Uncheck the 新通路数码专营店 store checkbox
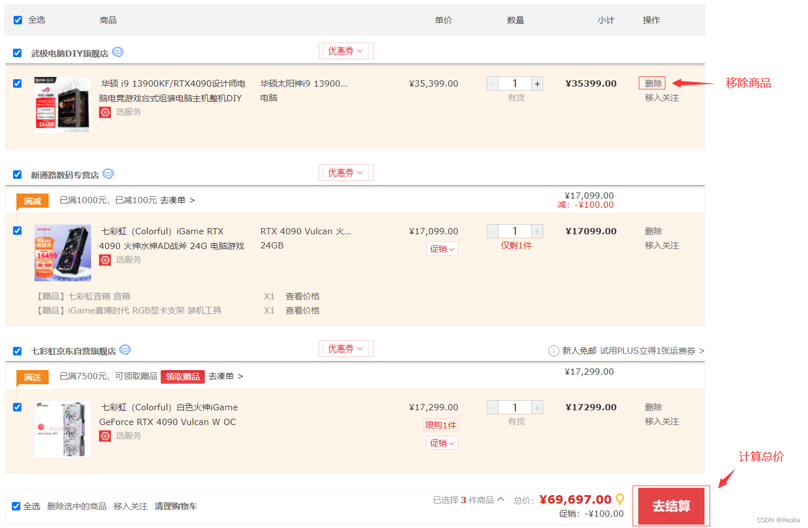 (17, 174)
